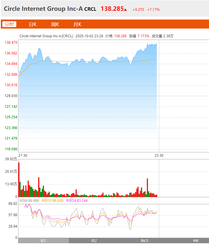Click the 39.02万 volume axis label
Image resolution: width=209 pixels, height=245 pixels.
[11, 159]
